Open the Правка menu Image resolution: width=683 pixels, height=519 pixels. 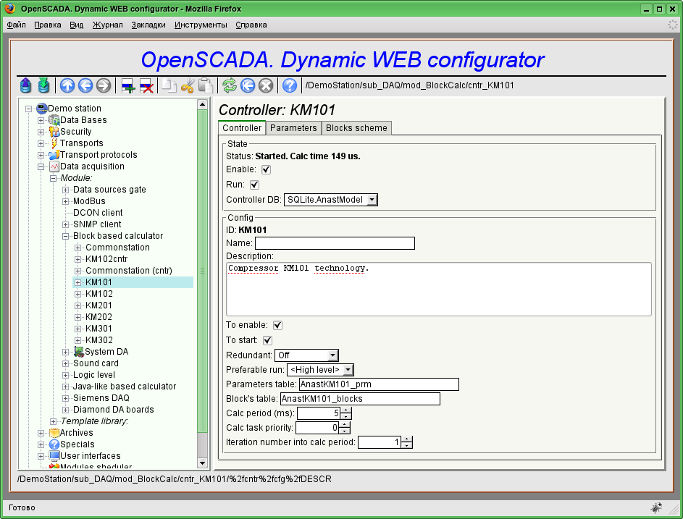tap(48, 25)
